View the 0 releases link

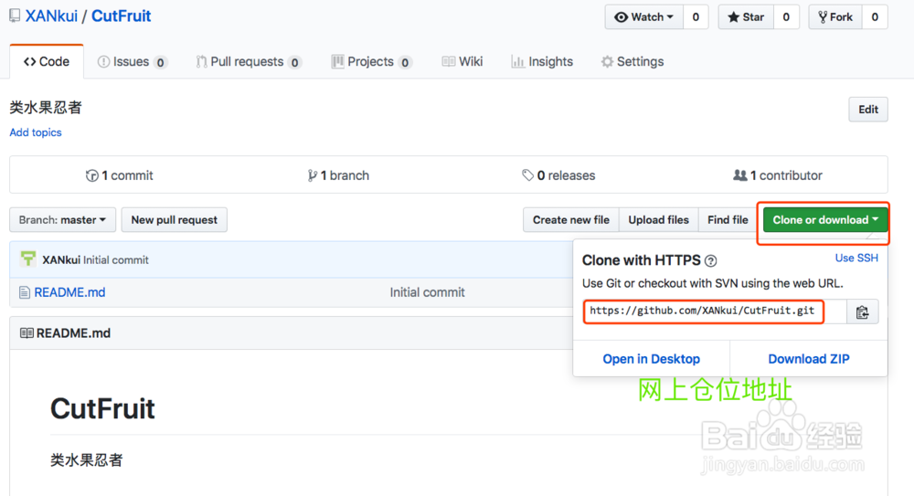[558, 175]
